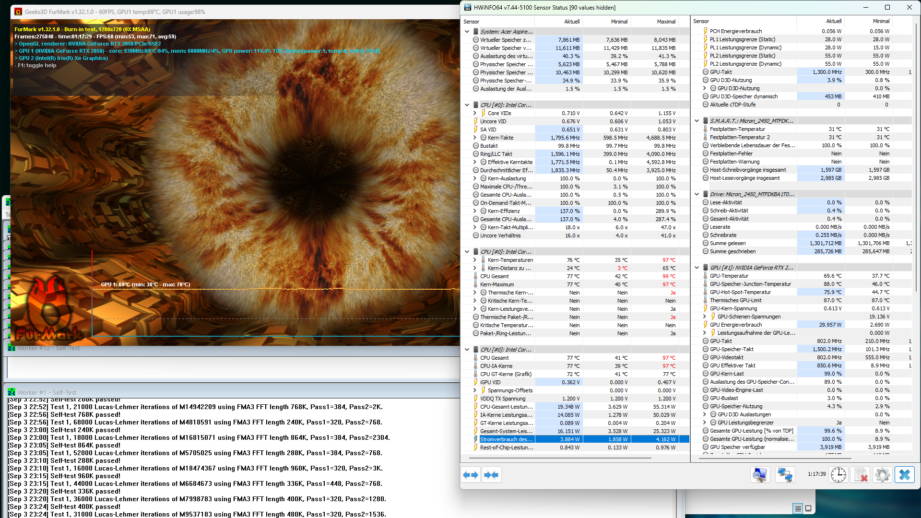The image size is (921, 518).
Task: Expand the Core VIDs row
Action: [x=475, y=113]
